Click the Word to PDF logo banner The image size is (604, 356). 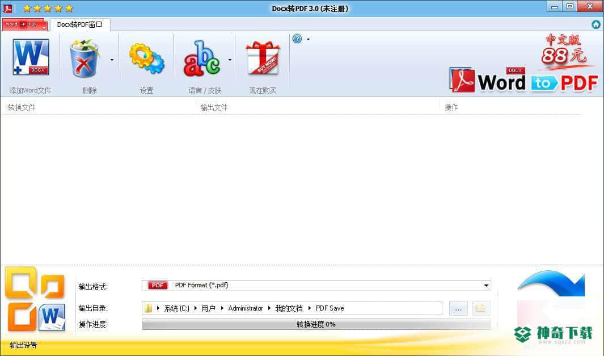524,80
